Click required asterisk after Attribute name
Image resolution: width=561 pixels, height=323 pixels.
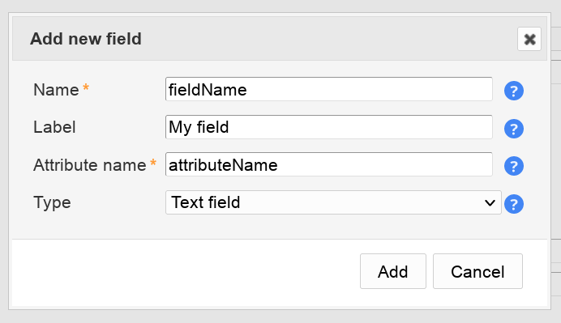(153, 163)
